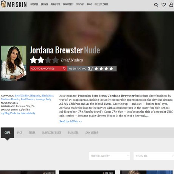Open favorites heart icon in header
Image resolution: width=174 pixels, height=174 pixels.
click(x=164, y=5)
